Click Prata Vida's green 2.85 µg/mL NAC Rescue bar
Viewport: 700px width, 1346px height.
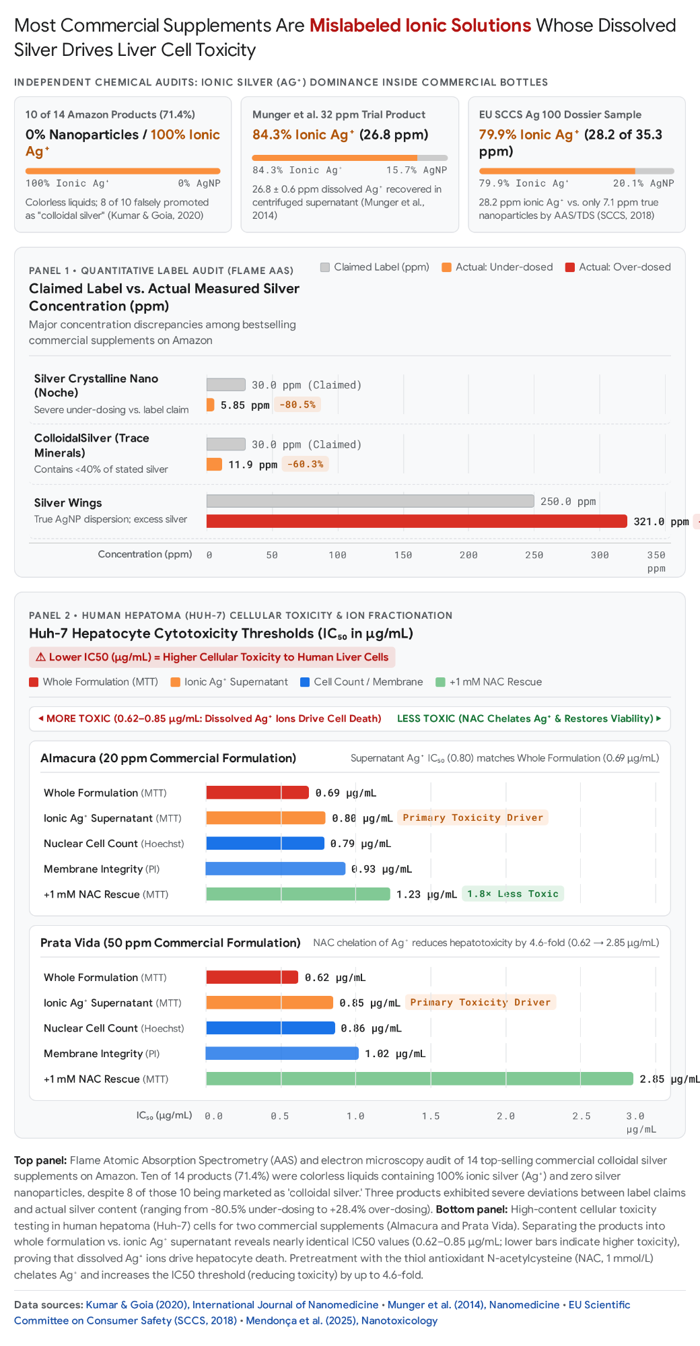[420, 1079]
